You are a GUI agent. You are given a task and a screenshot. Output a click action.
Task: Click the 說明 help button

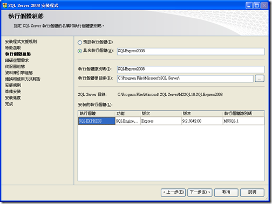tap(252, 192)
